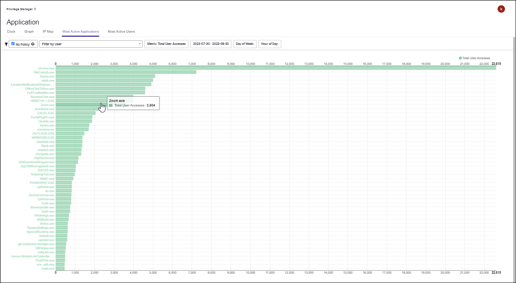Open the user avatar in the top-right corner
The width and height of the screenshot is (516, 283).
pos(501,9)
